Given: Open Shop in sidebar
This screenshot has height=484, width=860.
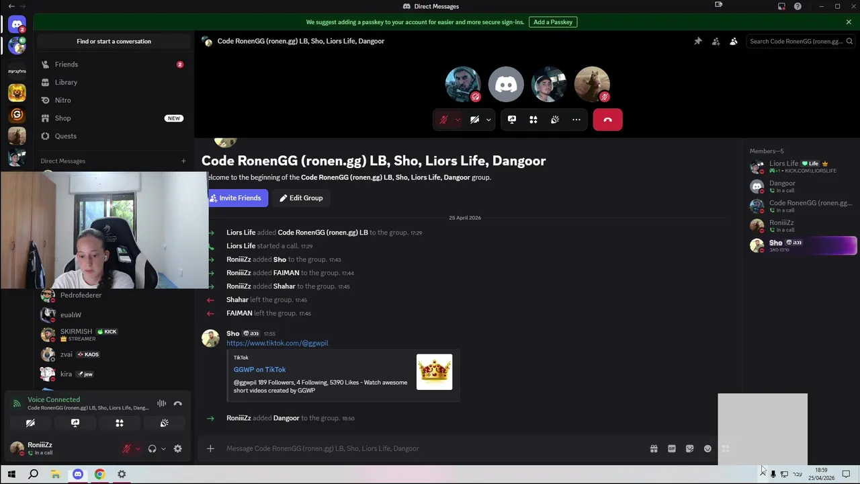Looking at the screenshot, I should [113, 118].
